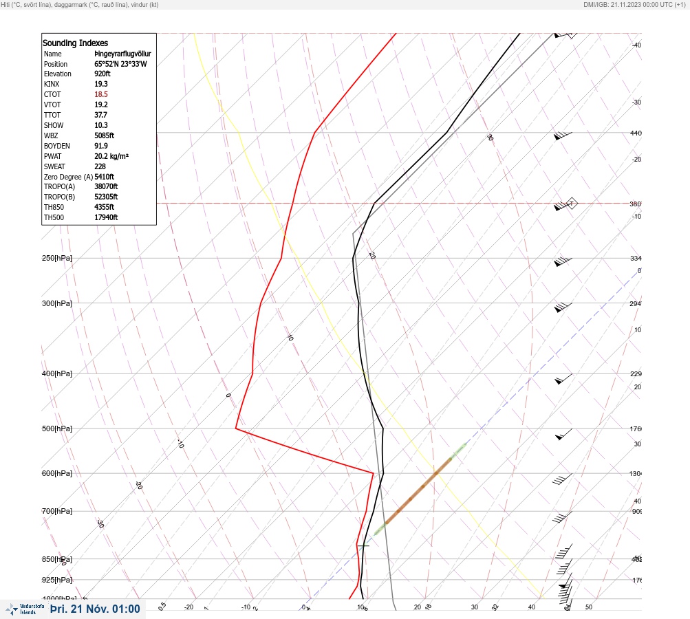Click the green cross LCL marker near 850 hPa
Screen dimensions: 690x619
pyautogui.click(x=363, y=545)
